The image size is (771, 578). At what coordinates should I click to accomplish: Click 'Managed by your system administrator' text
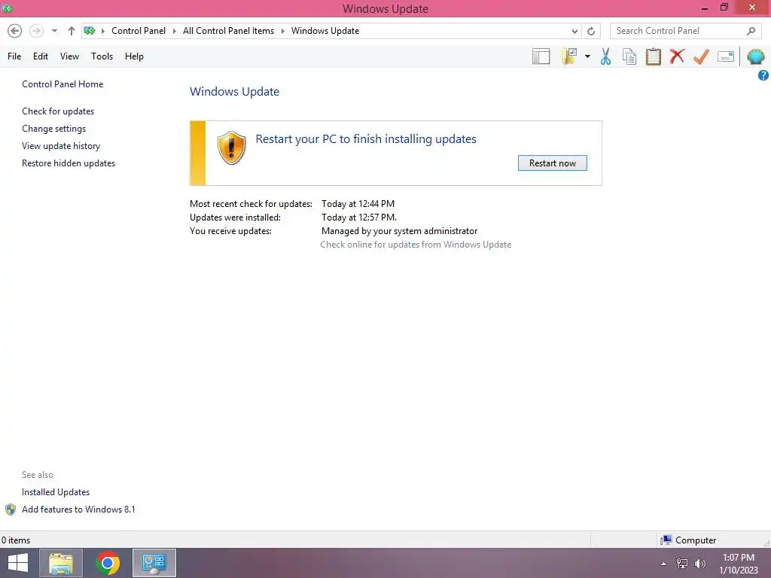pos(399,231)
